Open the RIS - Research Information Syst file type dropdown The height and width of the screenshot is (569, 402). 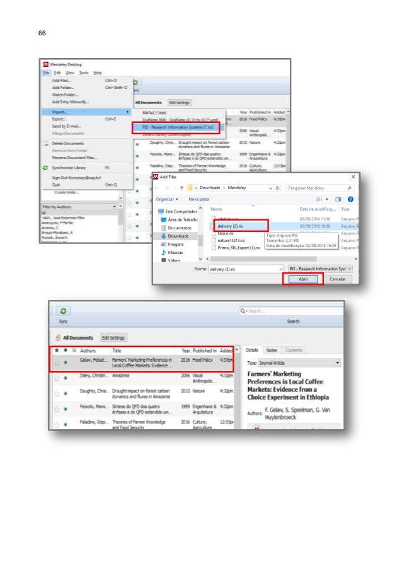320,269
